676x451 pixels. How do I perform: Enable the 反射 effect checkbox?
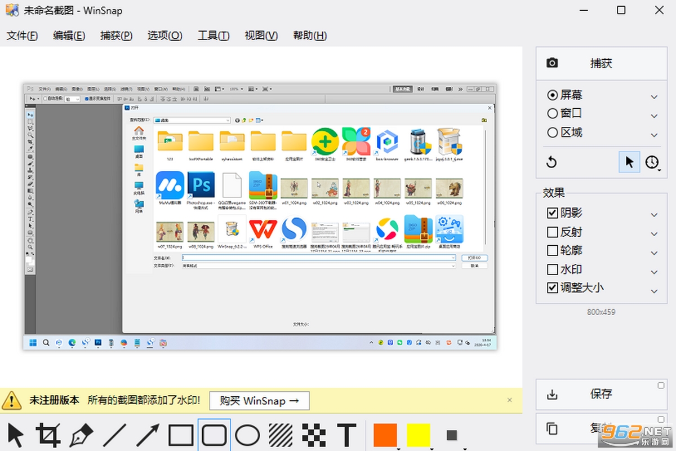point(553,232)
